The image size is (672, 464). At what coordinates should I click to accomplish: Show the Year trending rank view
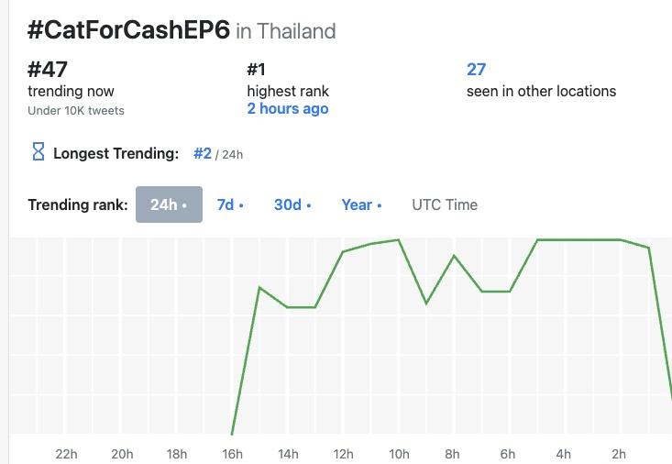[361, 204]
